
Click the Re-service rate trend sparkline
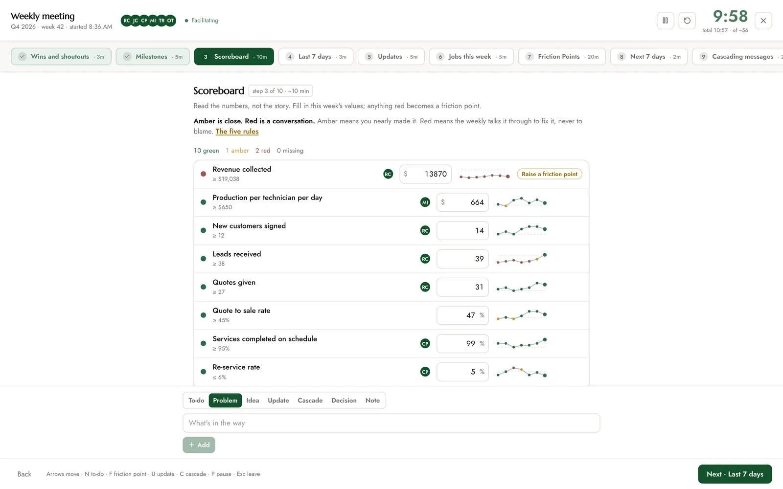point(522,372)
